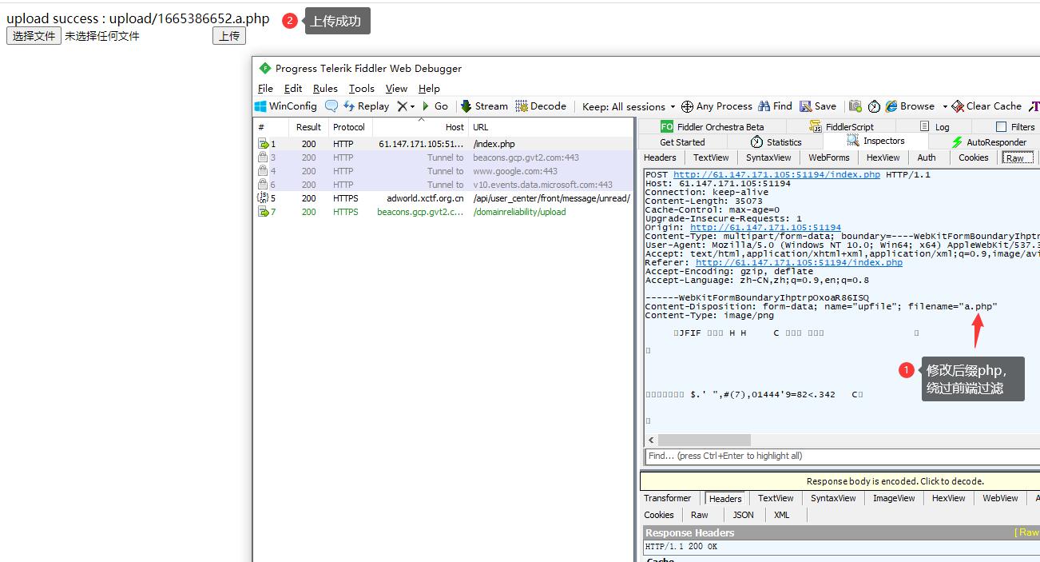Viewport: 1040px width, 562px height.
Task: Click the comment speech bubble icon
Action: tap(331, 106)
